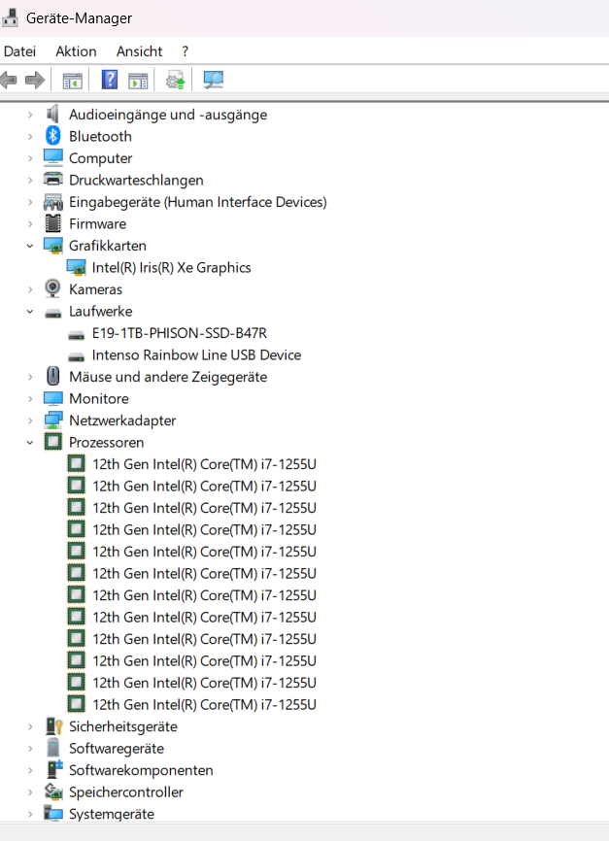Click the Softwarekomponenten puzzle icon
This screenshot has height=841, width=609.
pos(54,769)
